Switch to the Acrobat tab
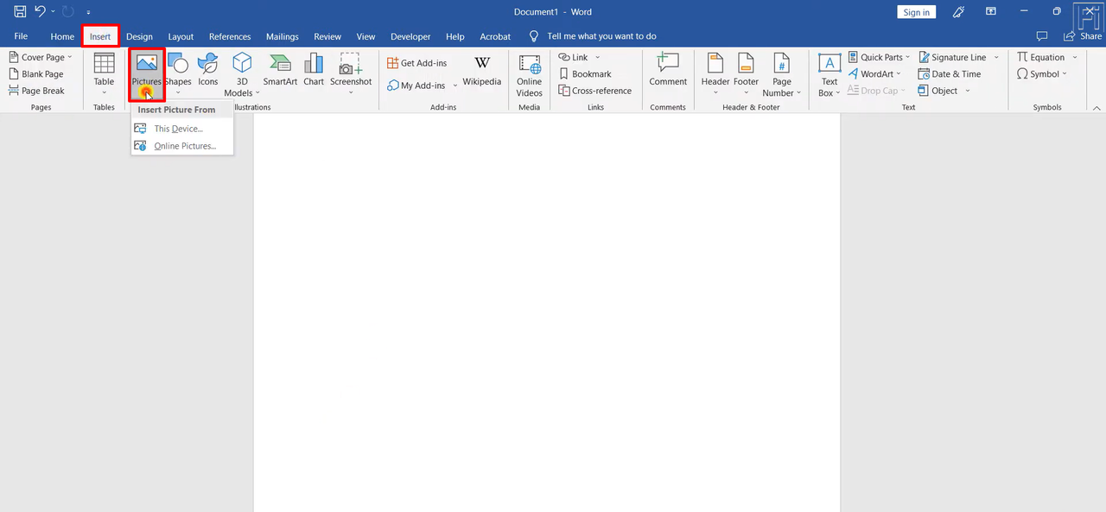Screen dimensions: 1106x512 click(x=495, y=36)
